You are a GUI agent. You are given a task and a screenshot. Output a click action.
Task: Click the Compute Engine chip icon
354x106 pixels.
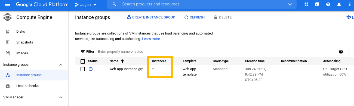(x=7, y=17)
